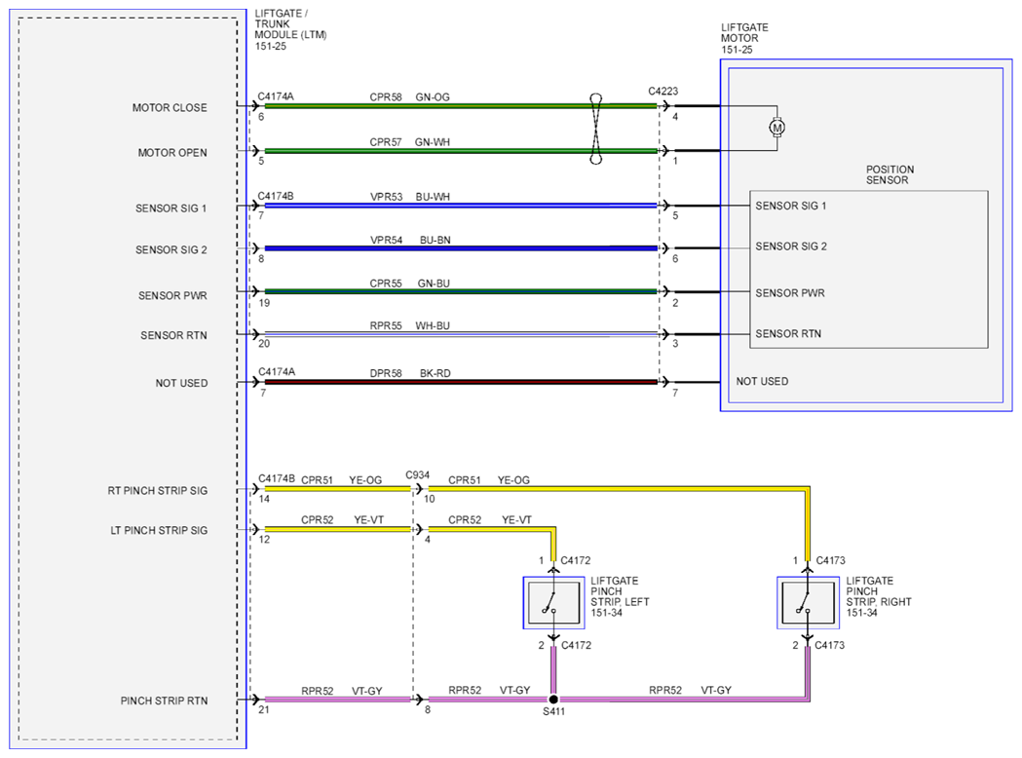Image resolution: width=1022 pixels, height=758 pixels.
Task: Click SENSOR RTN inside the position sensor
Action: [x=788, y=334]
